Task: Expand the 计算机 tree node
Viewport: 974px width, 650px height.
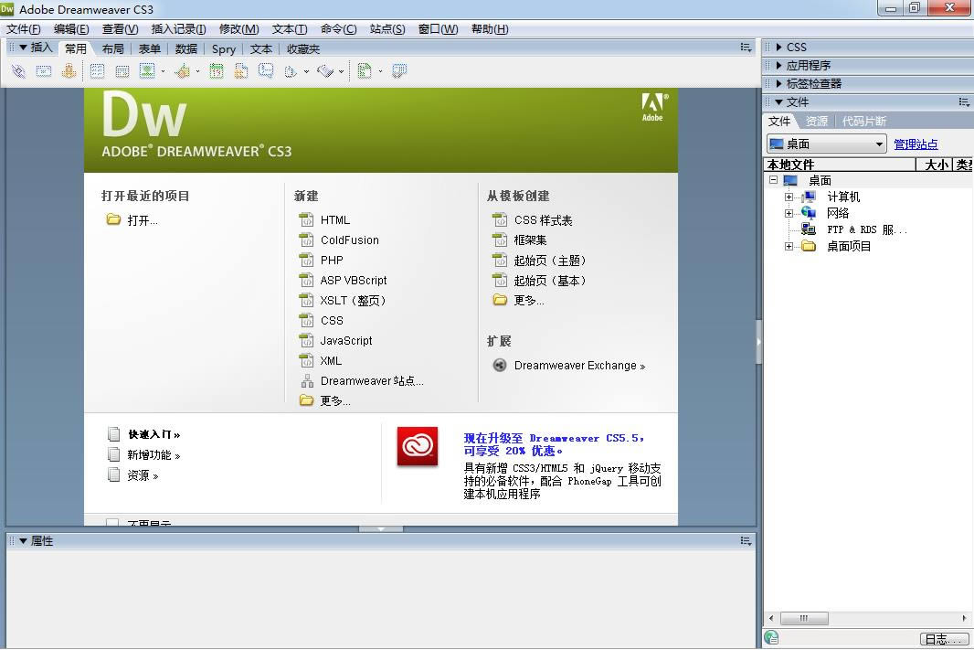Action: tap(789, 197)
